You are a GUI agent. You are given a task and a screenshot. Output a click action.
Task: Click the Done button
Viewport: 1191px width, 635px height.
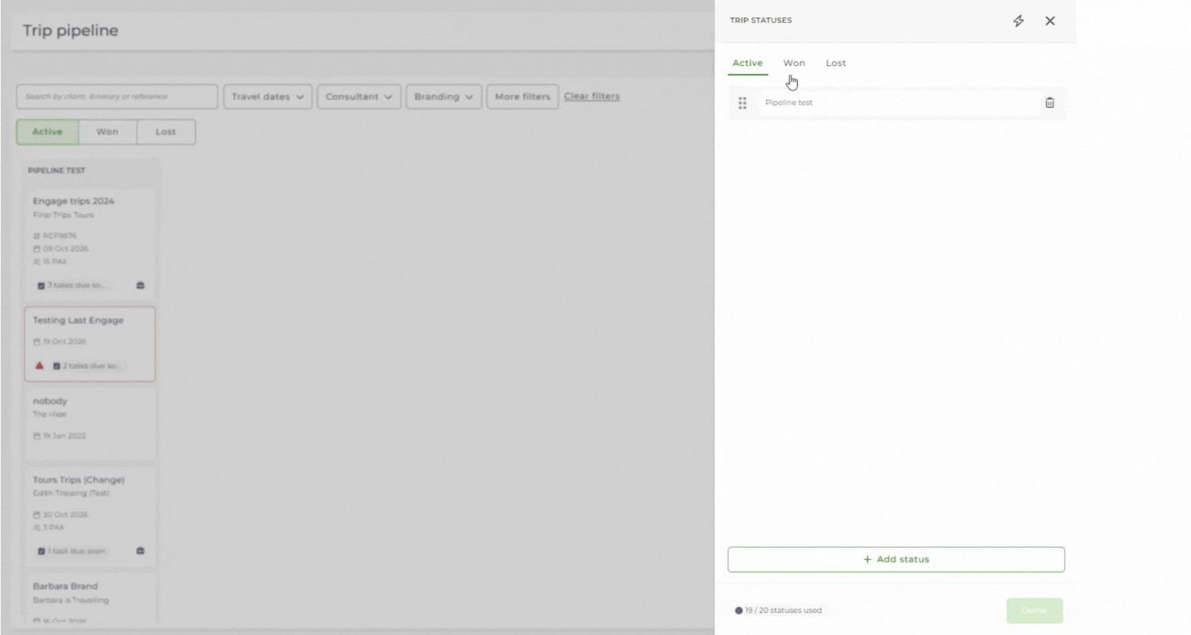point(1035,610)
